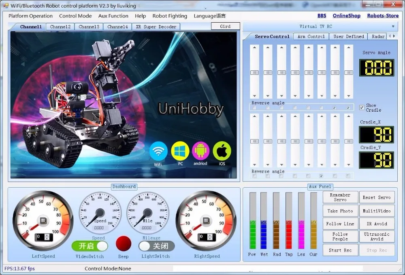This screenshot has width=405, height=275.
Task: Switch to Channel3 tab
Action: pos(89,27)
